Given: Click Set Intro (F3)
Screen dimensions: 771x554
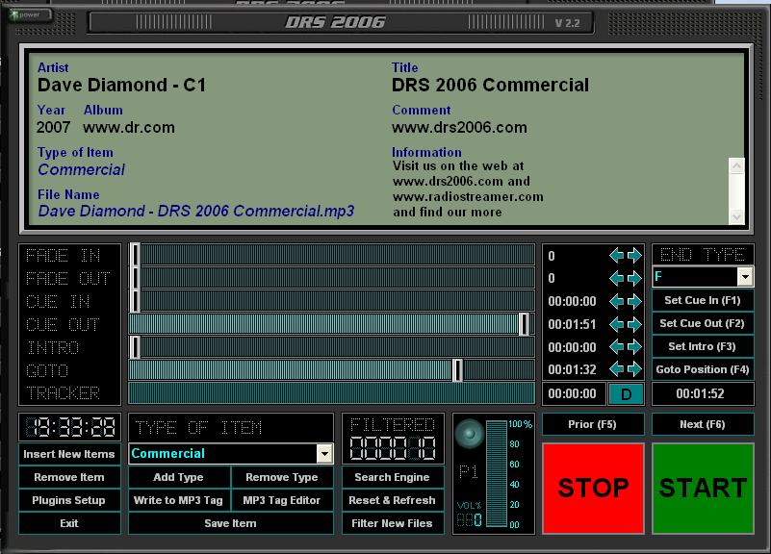Looking at the screenshot, I should coord(702,346).
